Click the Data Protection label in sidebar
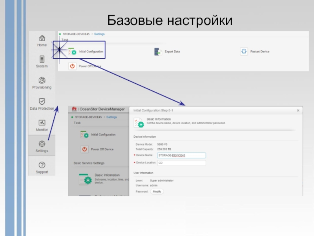Image resolution: width=314 pixels, height=236 pixels. [x=42, y=109]
